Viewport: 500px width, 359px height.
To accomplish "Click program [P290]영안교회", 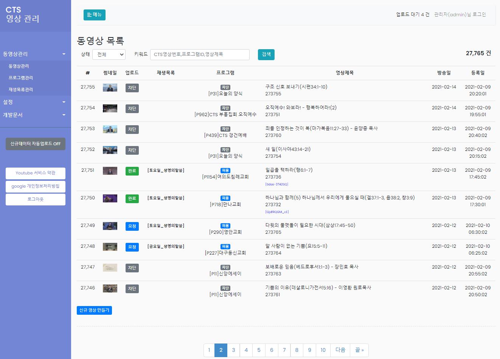I will [x=225, y=232].
